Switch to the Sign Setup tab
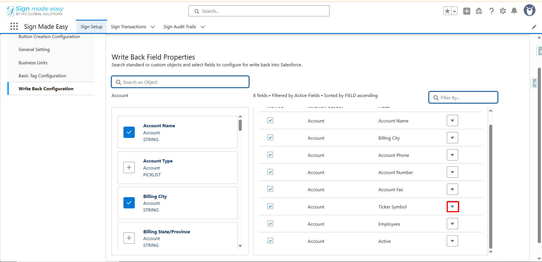This screenshot has width=542, height=262. (92, 27)
